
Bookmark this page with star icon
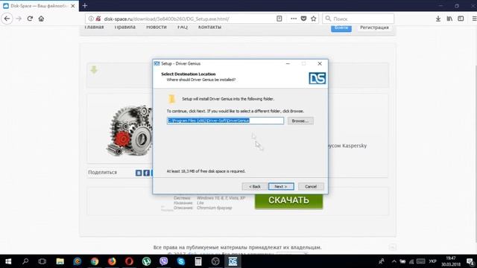point(314,19)
